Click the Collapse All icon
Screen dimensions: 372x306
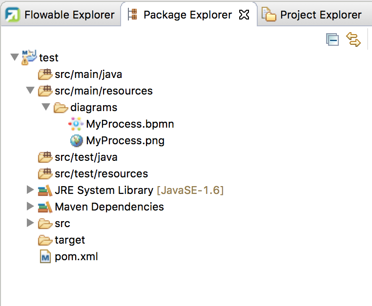click(x=332, y=40)
